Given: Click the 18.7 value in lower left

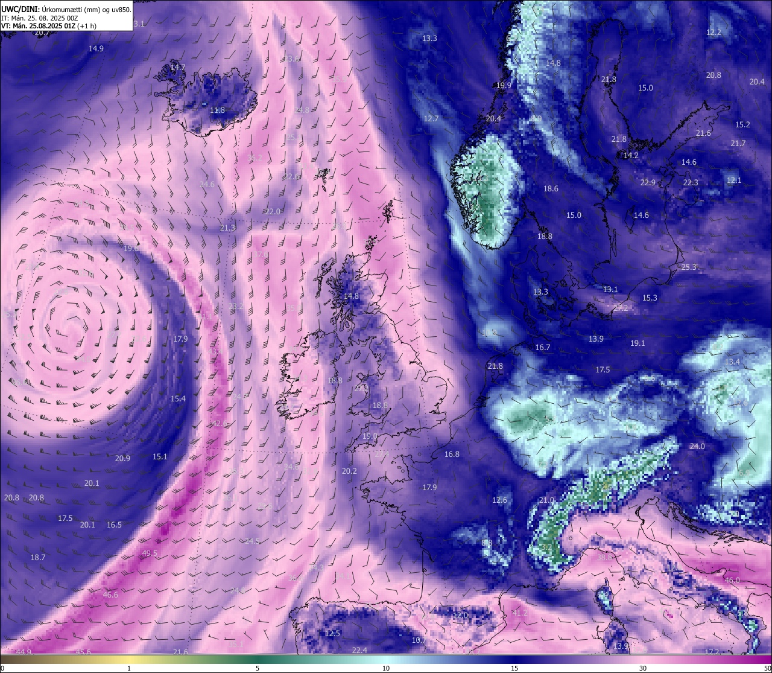Looking at the screenshot, I should (38, 558).
